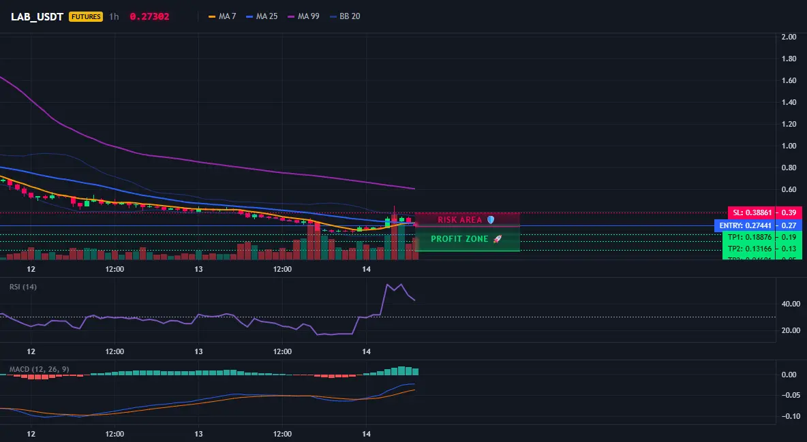Click the LAB_USDT symbol name
This screenshot has width=807, height=442.
pos(37,16)
